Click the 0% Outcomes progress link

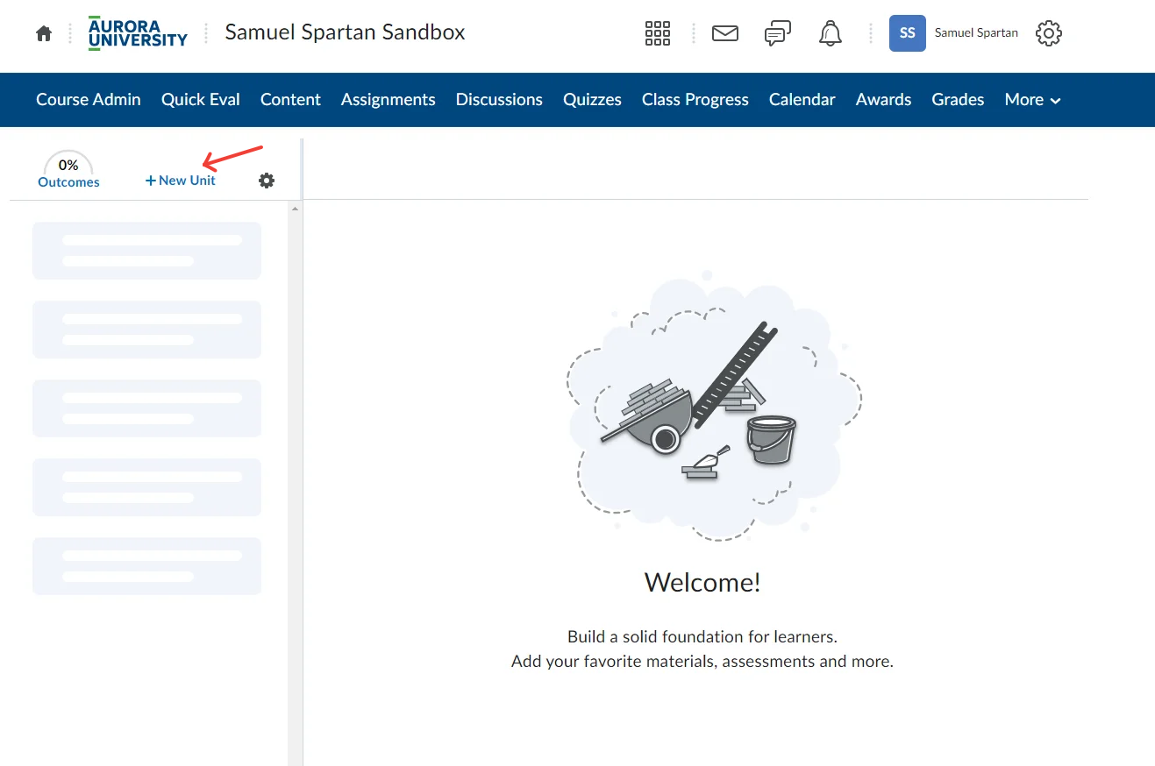(68, 171)
